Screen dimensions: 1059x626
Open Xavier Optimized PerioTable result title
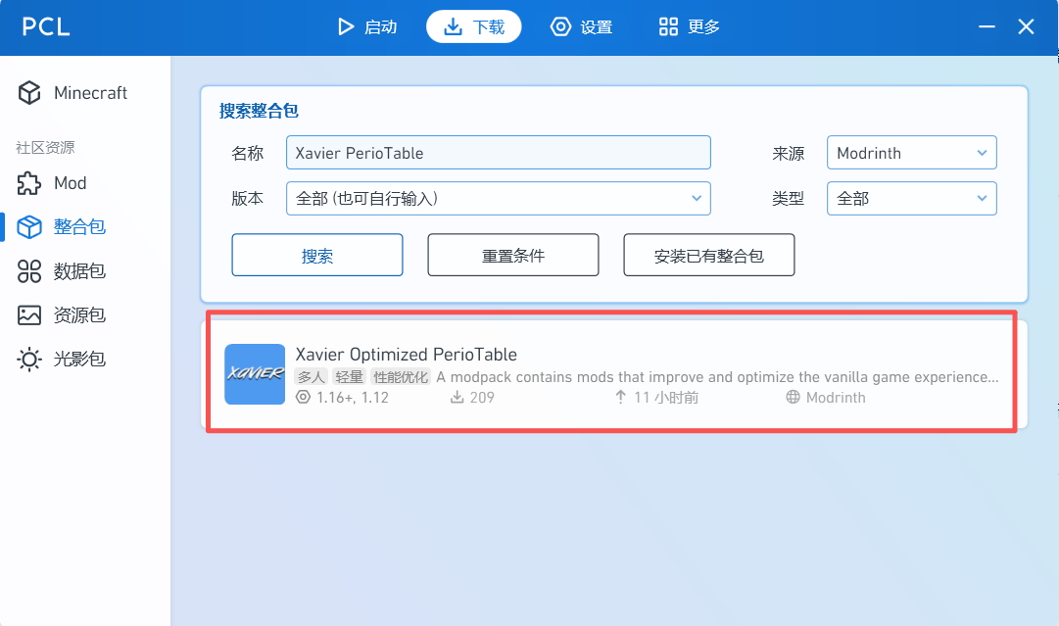[x=407, y=355]
